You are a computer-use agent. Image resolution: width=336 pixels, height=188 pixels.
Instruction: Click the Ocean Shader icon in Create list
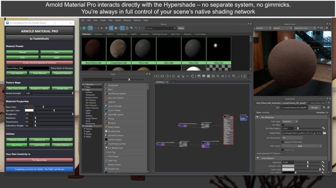106,110
